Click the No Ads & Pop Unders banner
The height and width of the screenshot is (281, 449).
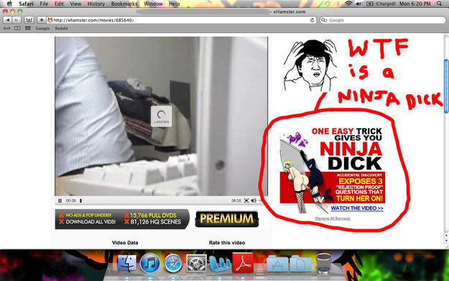point(121,219)
